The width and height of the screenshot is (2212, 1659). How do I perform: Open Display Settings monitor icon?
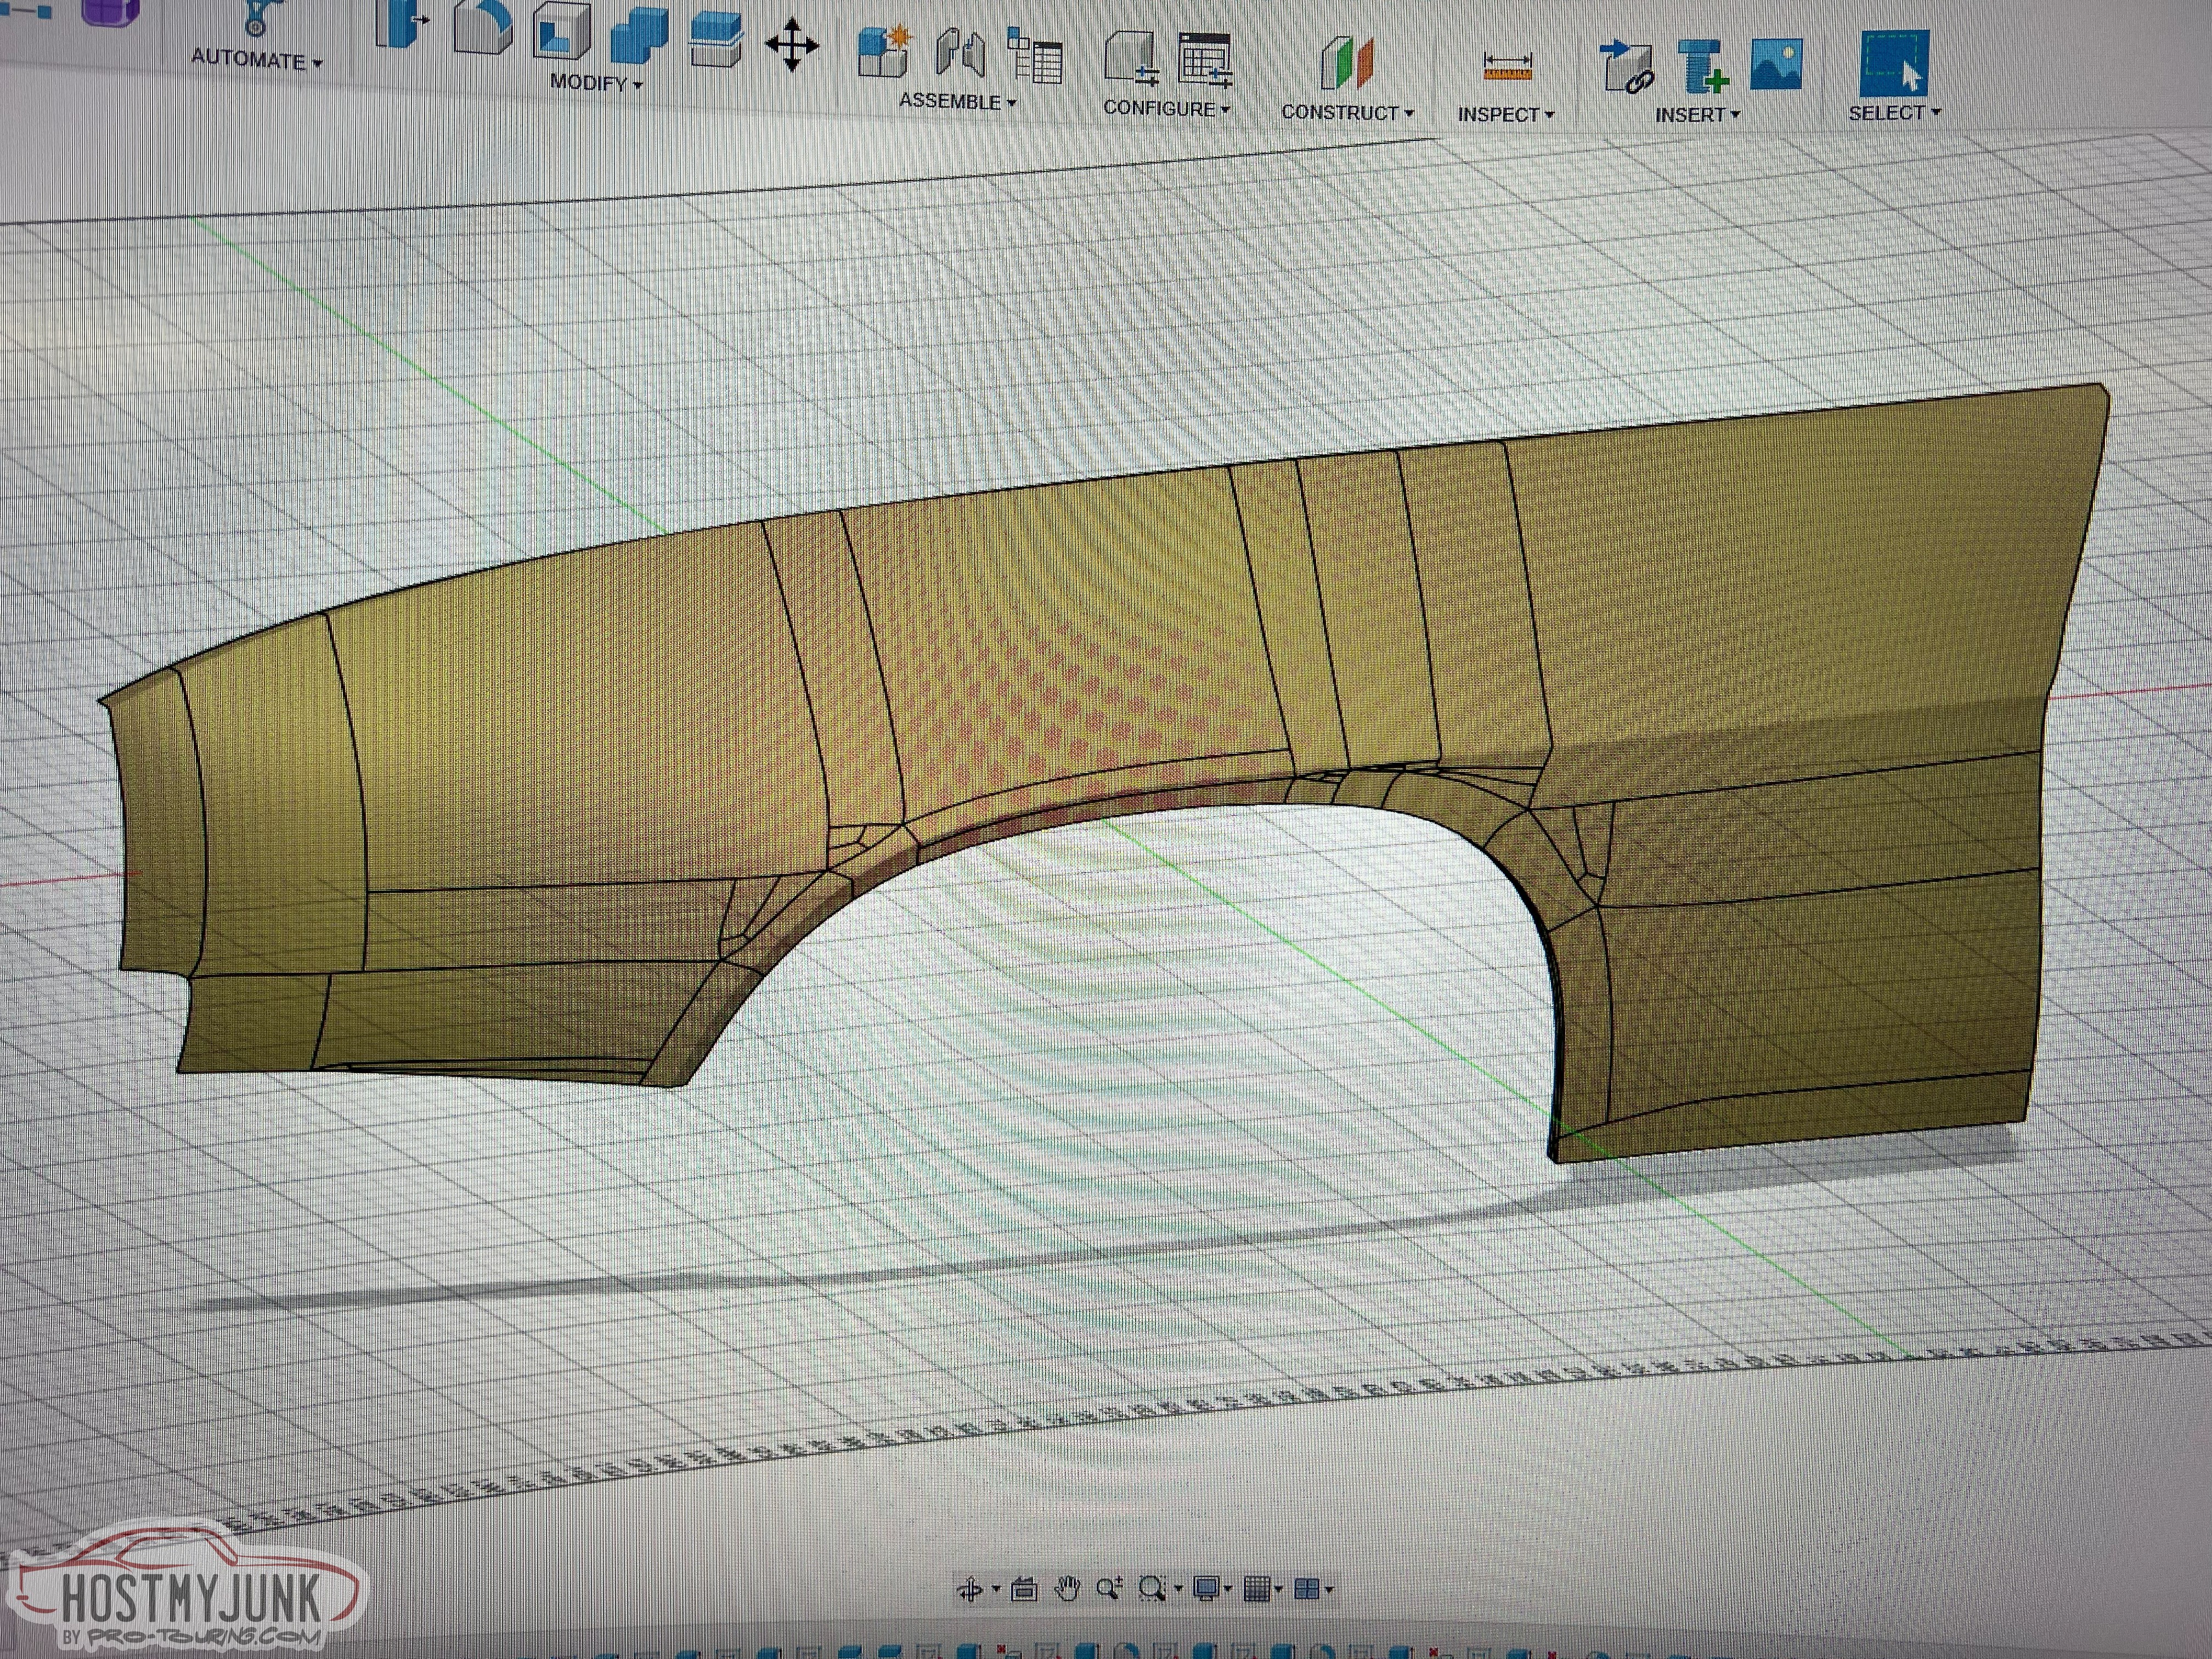point(1208,1588)
